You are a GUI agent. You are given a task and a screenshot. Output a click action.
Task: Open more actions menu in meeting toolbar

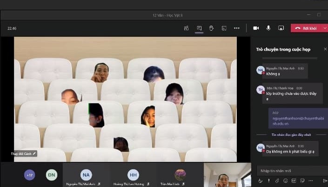(x=236, y=28)
